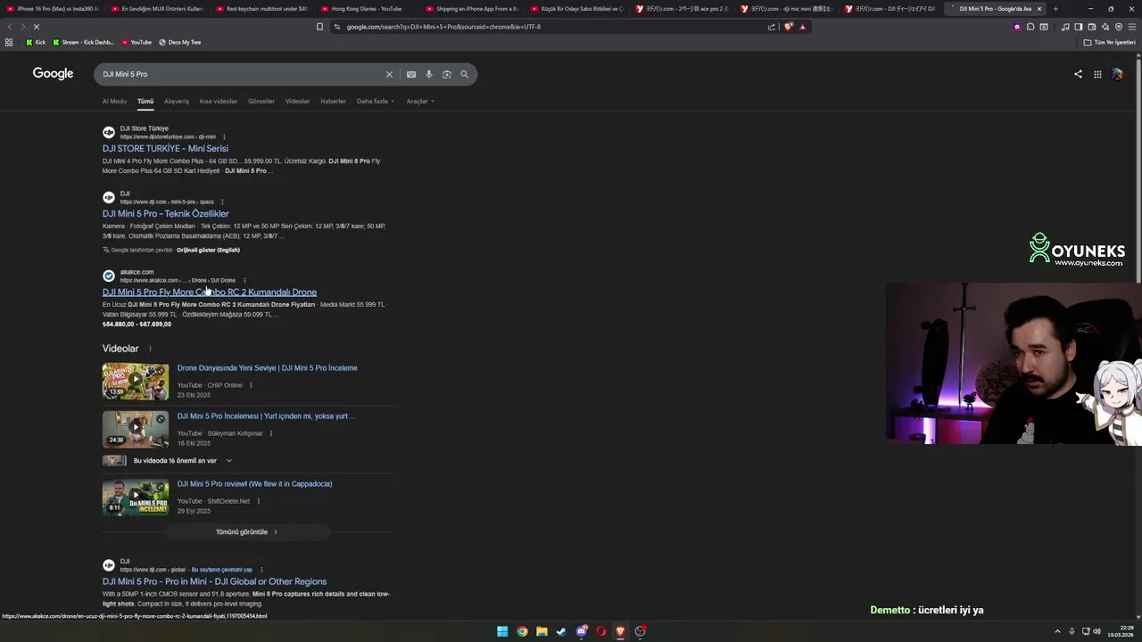
Task: Open the on-screen keyboard input tool
Action: [411, 74]
